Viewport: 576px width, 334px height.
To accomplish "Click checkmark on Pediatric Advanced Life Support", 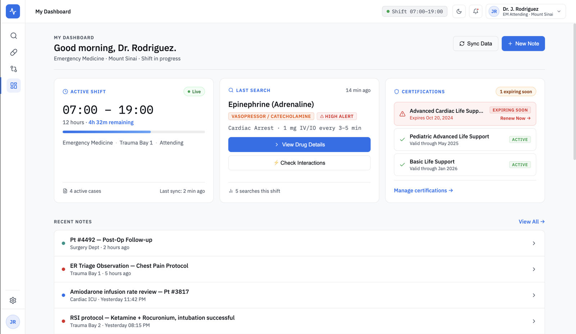I will tap(402, 139).
